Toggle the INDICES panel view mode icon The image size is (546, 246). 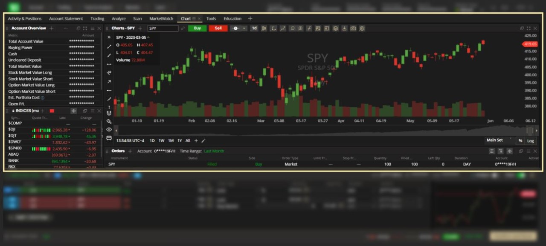73,111
